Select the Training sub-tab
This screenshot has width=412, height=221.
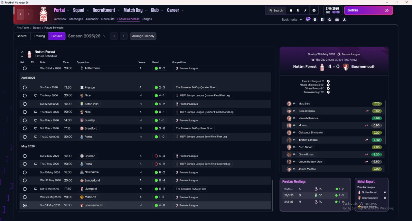pos(40,36)
